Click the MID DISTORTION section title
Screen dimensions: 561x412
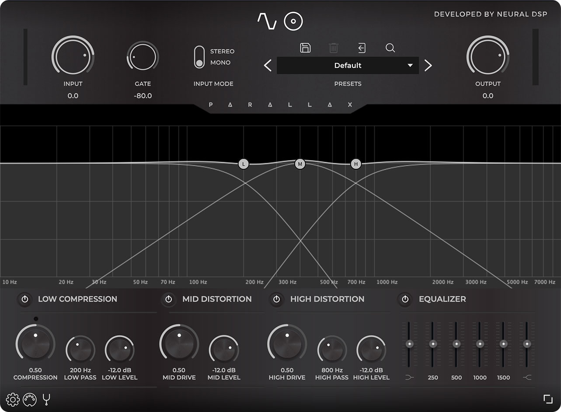(x=217, y=299)
